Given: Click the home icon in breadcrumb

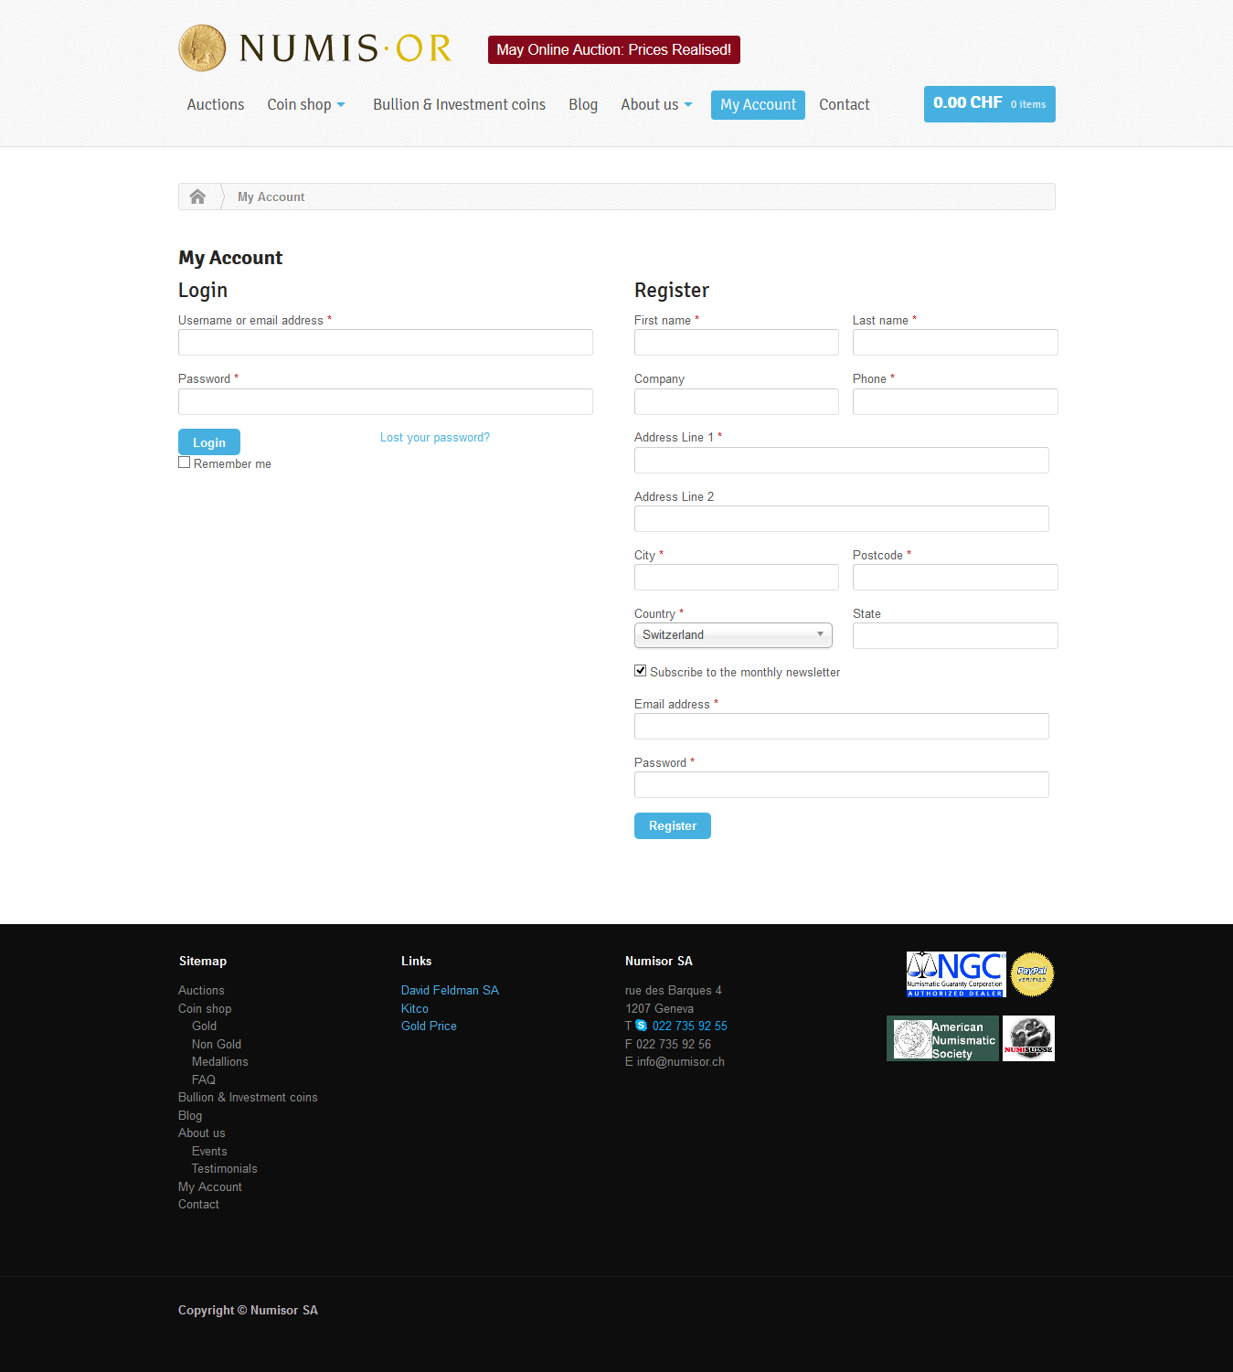Looking at the screenshot, I should pos(197,197).
